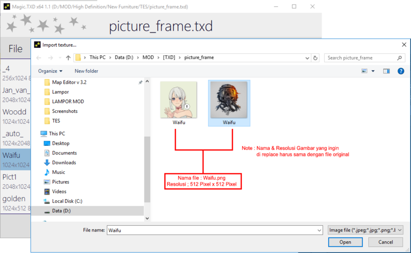Navigate to Data (D:) breadcrumb

click(124, 57)
